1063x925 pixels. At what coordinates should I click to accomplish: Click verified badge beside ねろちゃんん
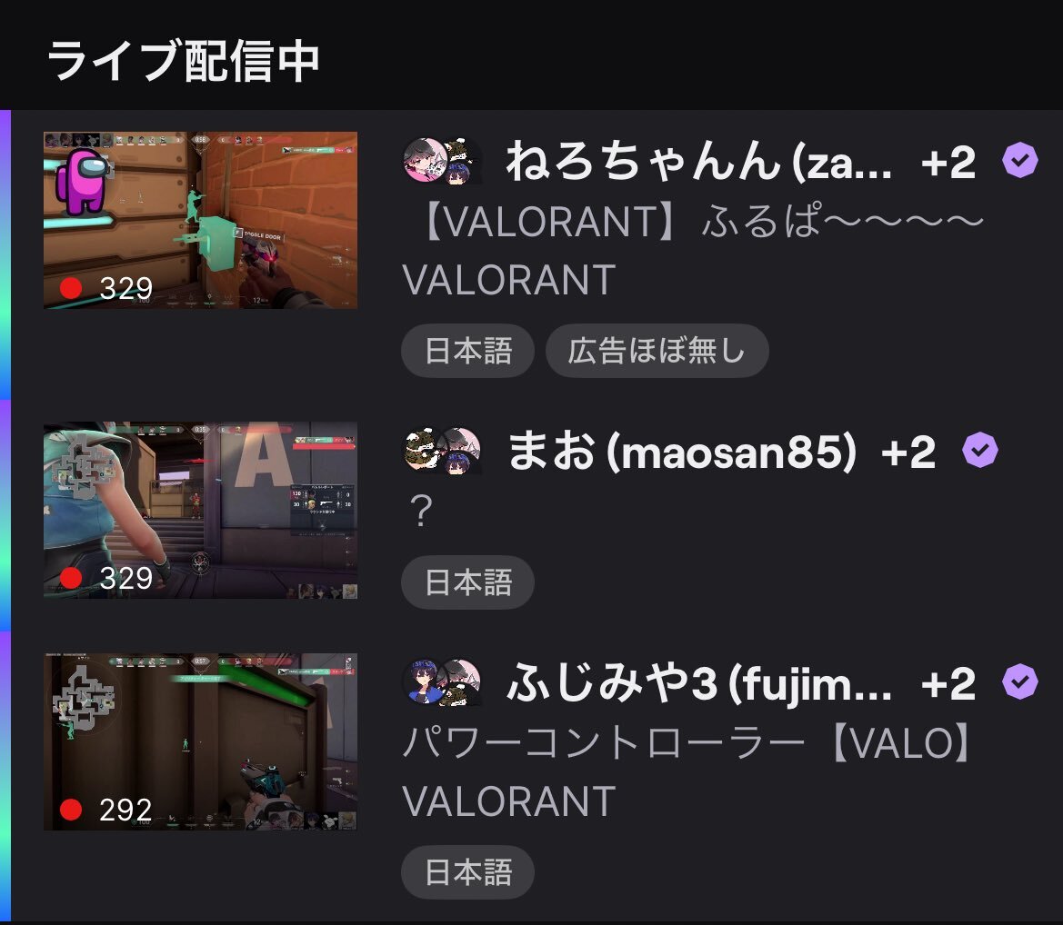click(x=1020, y=161)
